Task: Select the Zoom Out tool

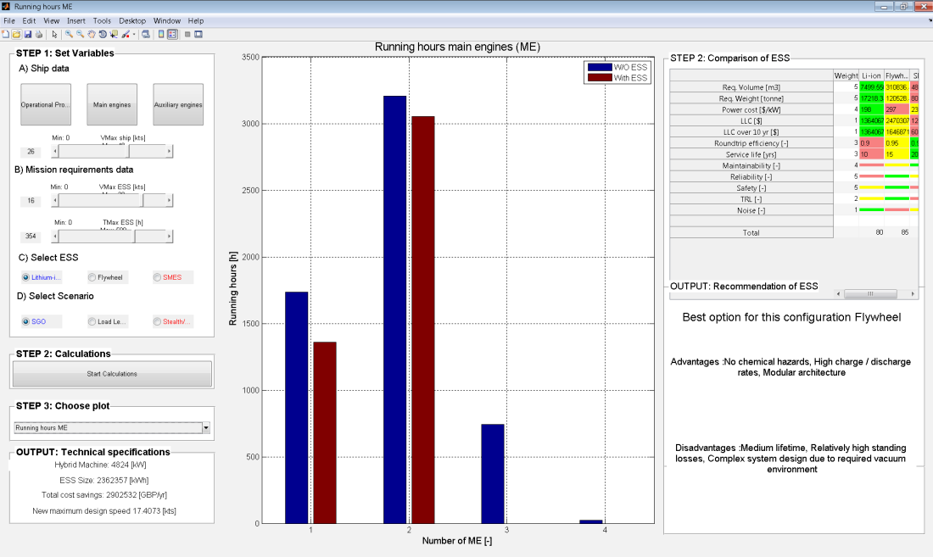Action: tap(80, 35)
